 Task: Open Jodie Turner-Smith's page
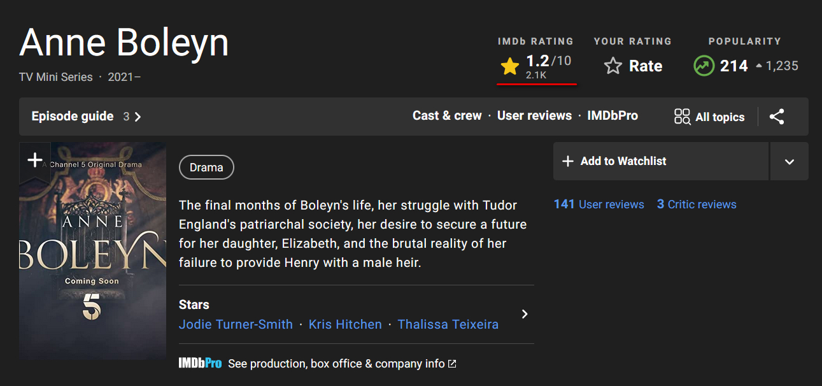pos(236,324)
